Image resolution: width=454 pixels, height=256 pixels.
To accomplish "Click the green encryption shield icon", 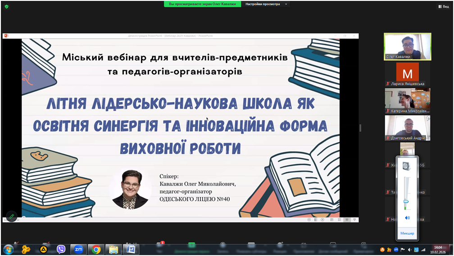I will (6, 7).
